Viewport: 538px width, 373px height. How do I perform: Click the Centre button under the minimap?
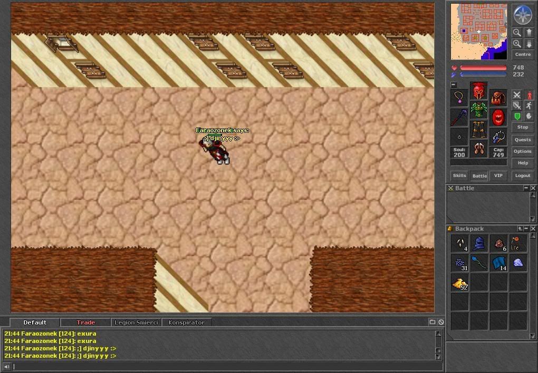click(x=523, y=54)
